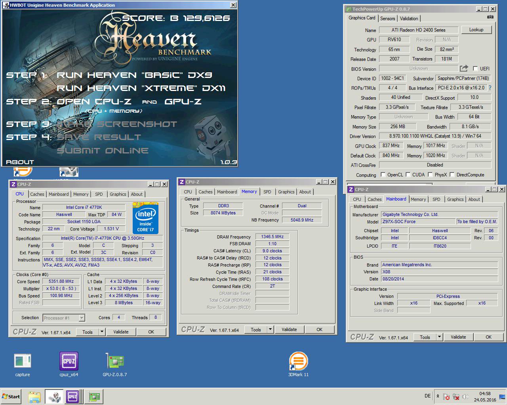
Task: Click the Windows Start button
Action: 11,397
